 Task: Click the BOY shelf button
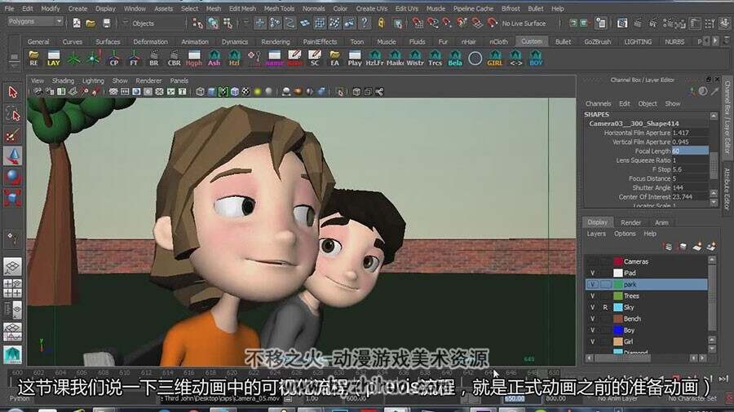pos(536,59)
